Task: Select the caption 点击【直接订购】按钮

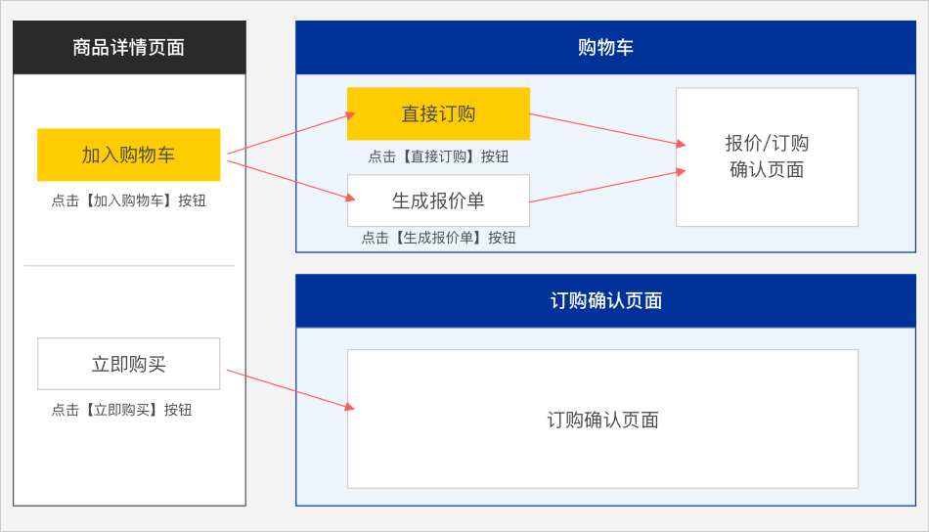Action: pos(438,156)
